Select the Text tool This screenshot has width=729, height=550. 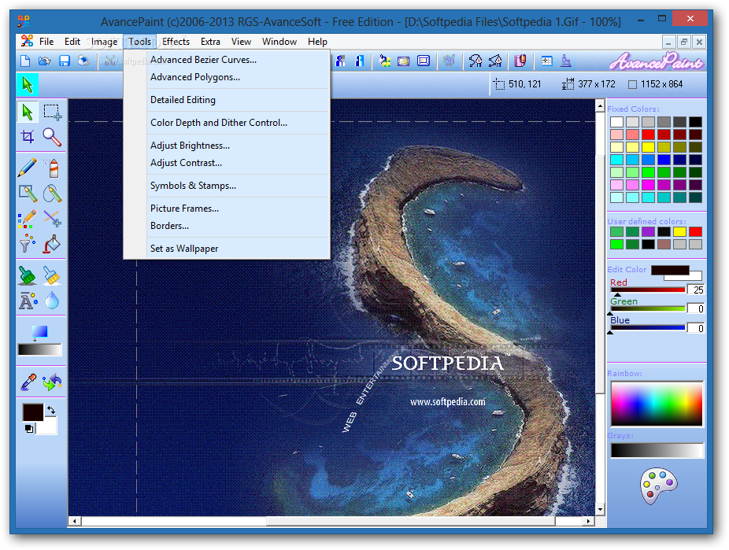[x=28, y=301]
